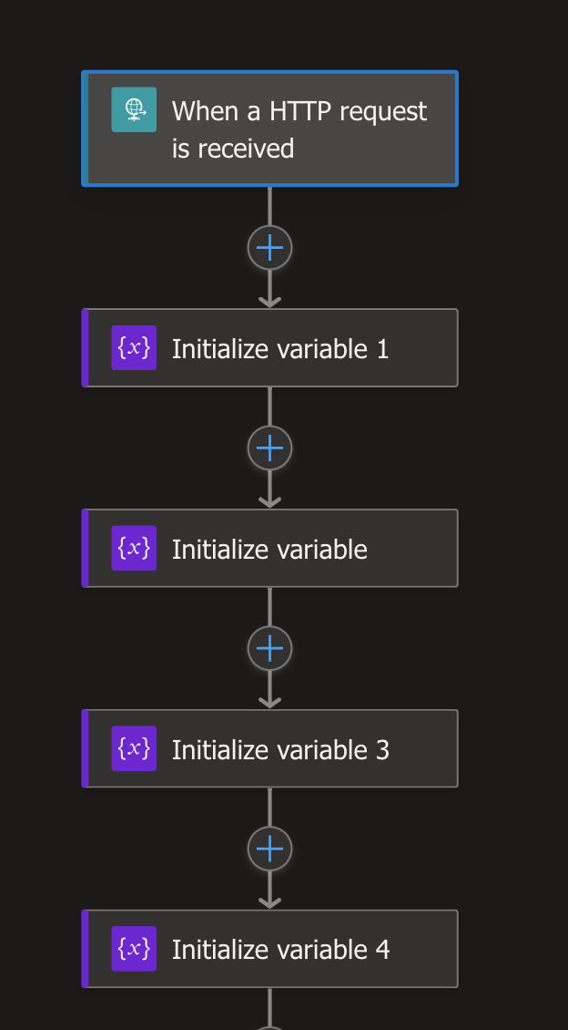Expand the HTTP request trigger card

click(270, 129)
